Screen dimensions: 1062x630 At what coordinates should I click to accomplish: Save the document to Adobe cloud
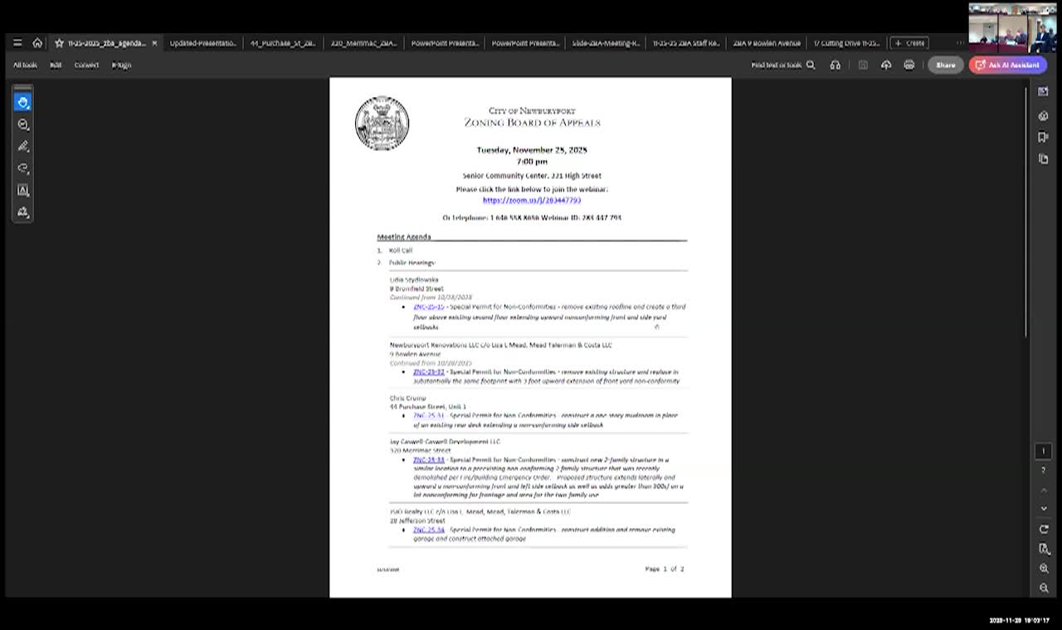click(886, 65)
